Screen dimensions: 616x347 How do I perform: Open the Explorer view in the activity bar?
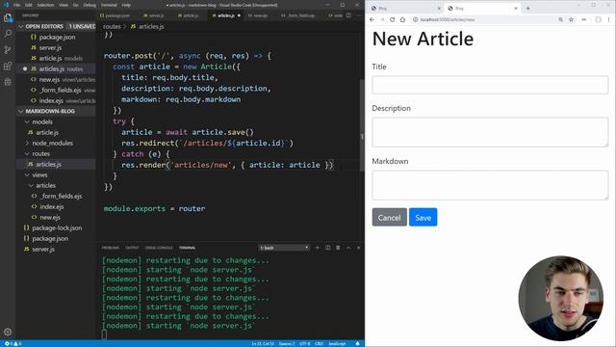coord(8,18)
